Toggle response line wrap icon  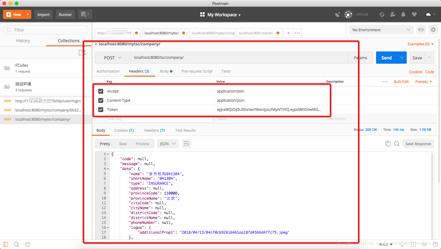[186, 144]
